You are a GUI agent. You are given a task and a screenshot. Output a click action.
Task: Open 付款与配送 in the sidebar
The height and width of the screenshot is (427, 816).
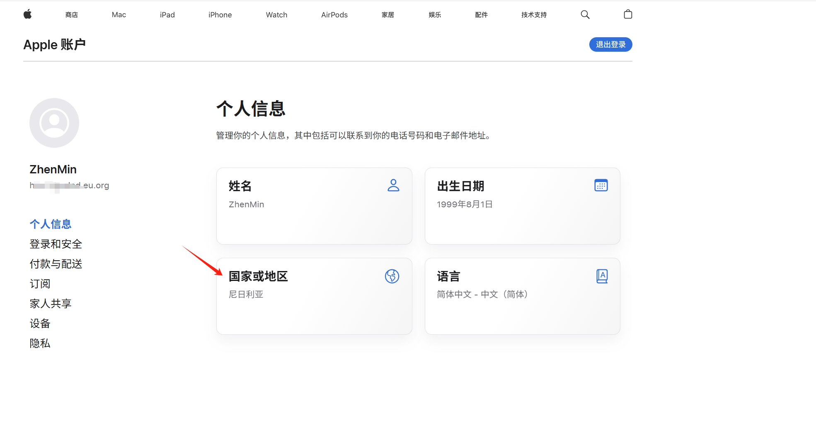point(56,264)
